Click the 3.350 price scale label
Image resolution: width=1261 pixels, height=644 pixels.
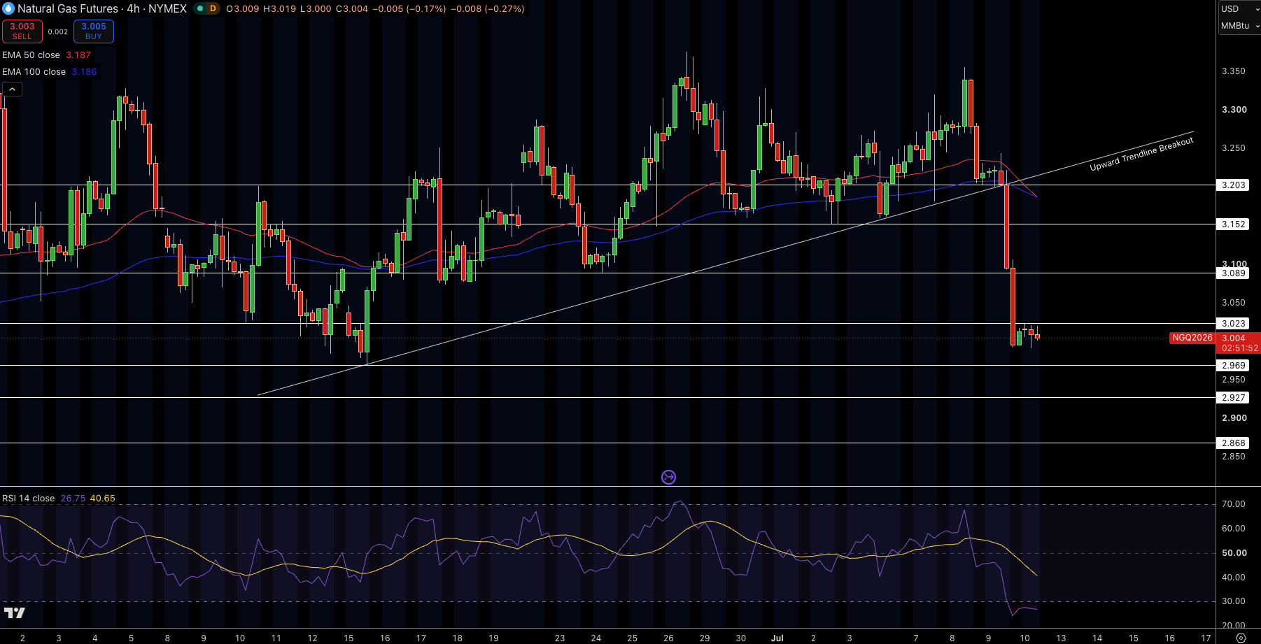[x=1234, y=71]
